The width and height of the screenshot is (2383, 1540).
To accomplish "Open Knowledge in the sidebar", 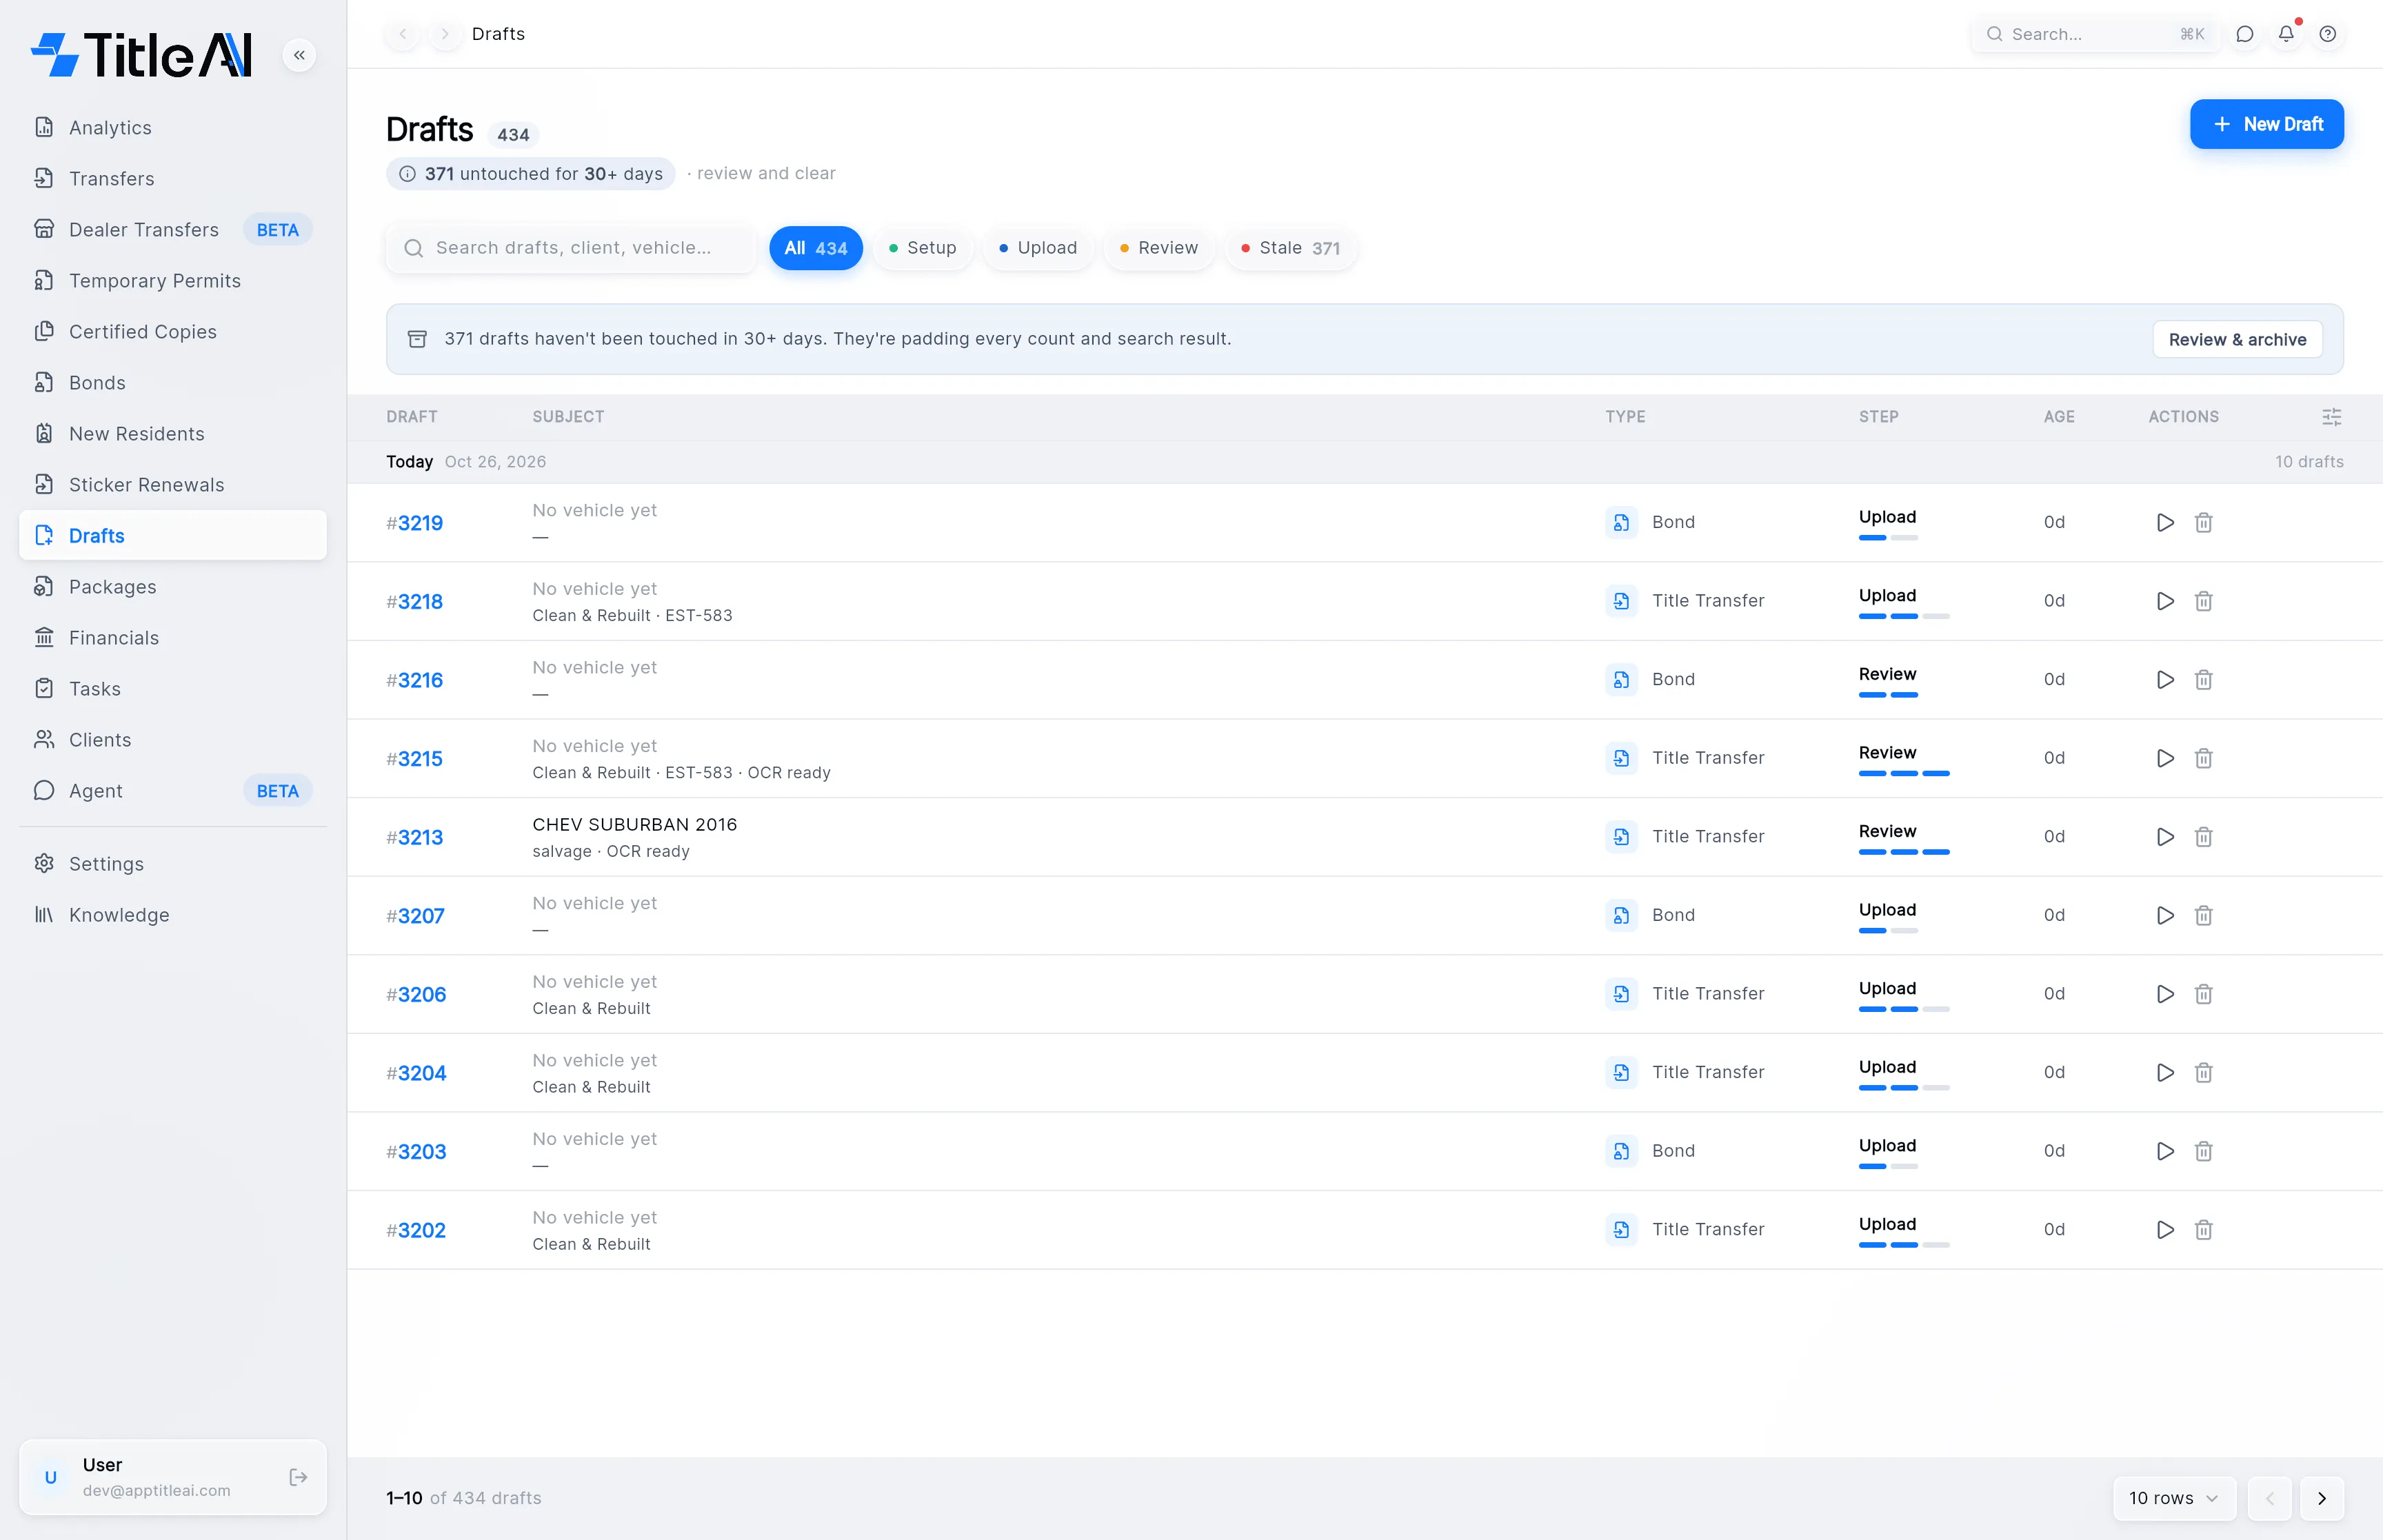I will (173, 915).
